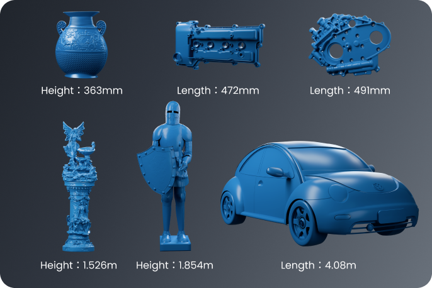Screen dimensions: 432x288
Task: Click the 'Length: 4.08m' label
Action: pyautogui.click(x=319, y=265)
